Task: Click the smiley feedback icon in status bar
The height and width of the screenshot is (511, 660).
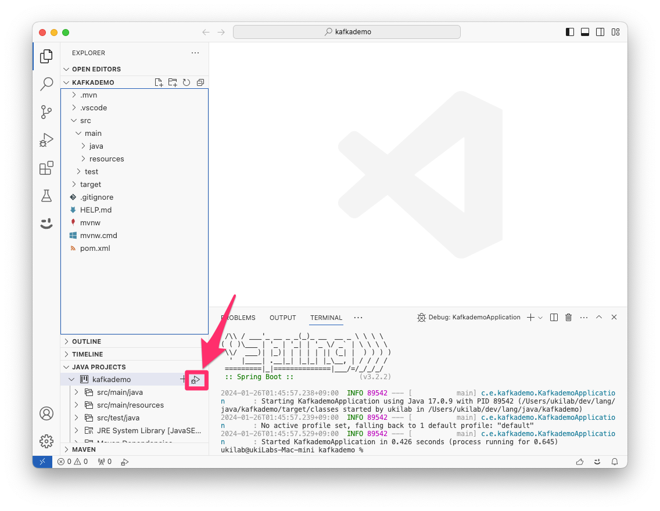Action: (x=597, y=462)
